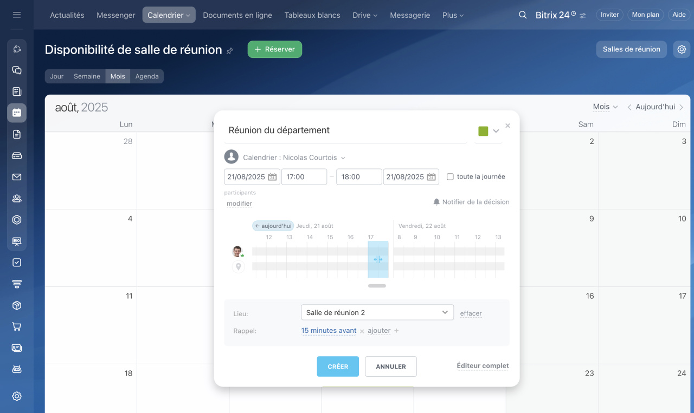Click the planner horizontal scroll handle
The image size is (694, 413).
[377, 286]
